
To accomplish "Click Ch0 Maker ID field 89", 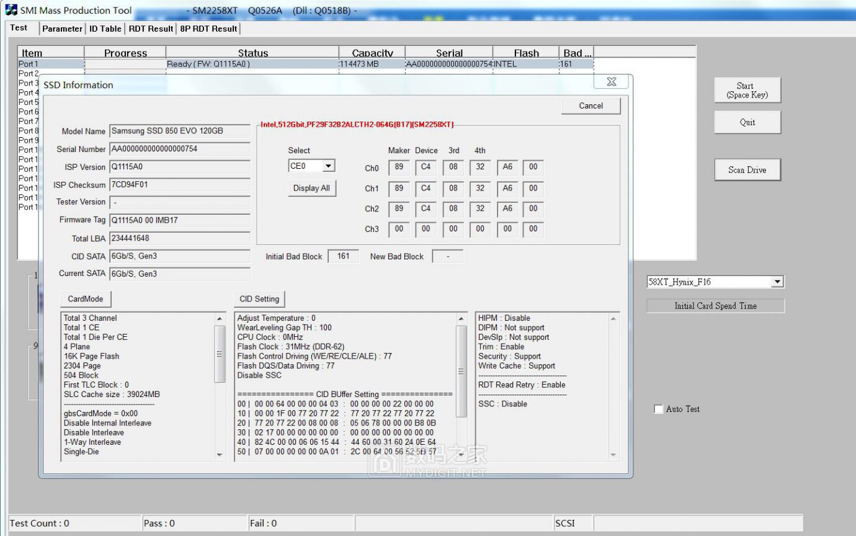I will [x=399, y=168].
